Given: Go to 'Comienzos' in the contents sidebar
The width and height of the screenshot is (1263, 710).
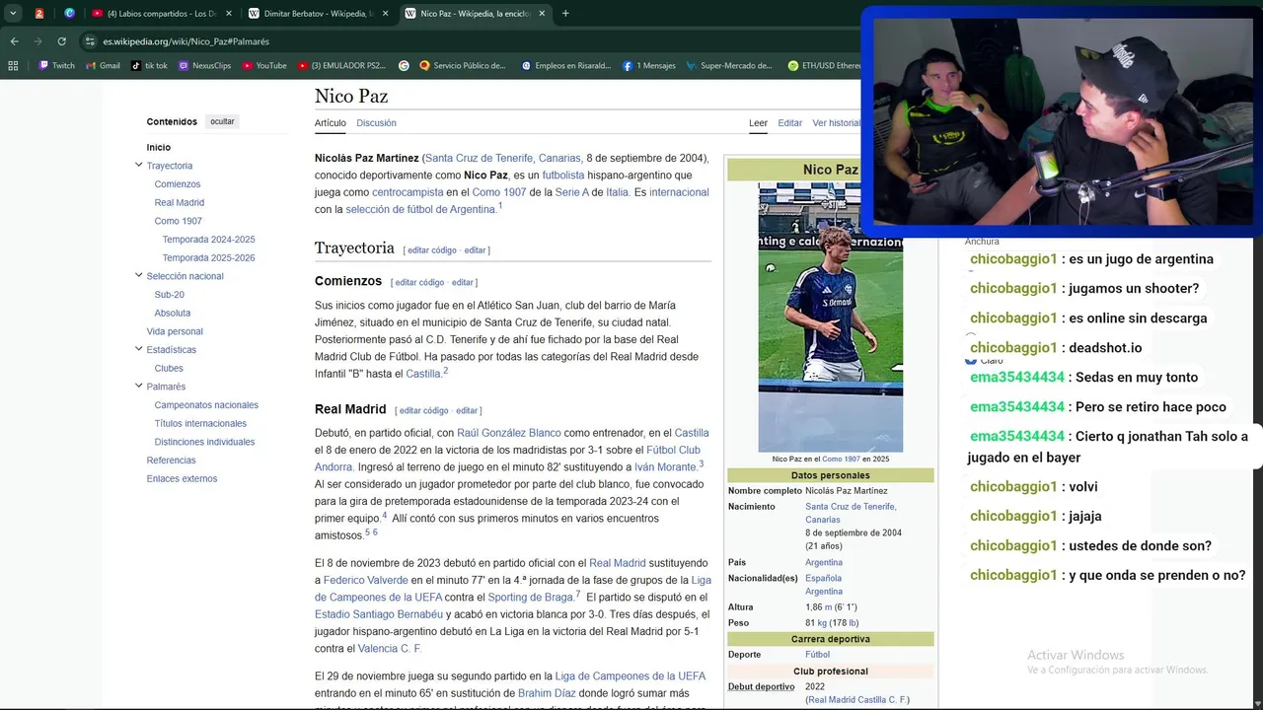Looking at the screenshot, I should (x=178, y=184).
